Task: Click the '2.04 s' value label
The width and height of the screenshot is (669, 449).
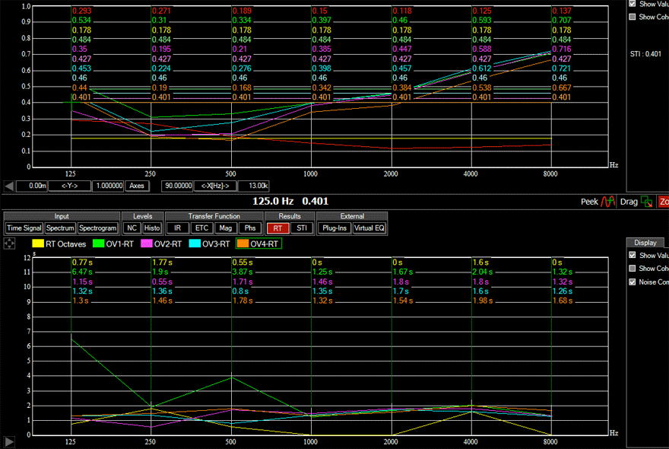Action: (x=483, y=272)
